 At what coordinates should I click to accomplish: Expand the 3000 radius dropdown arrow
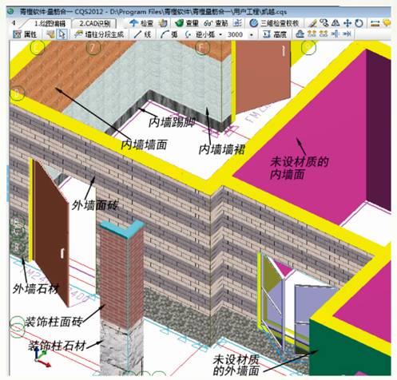(252, 35)
